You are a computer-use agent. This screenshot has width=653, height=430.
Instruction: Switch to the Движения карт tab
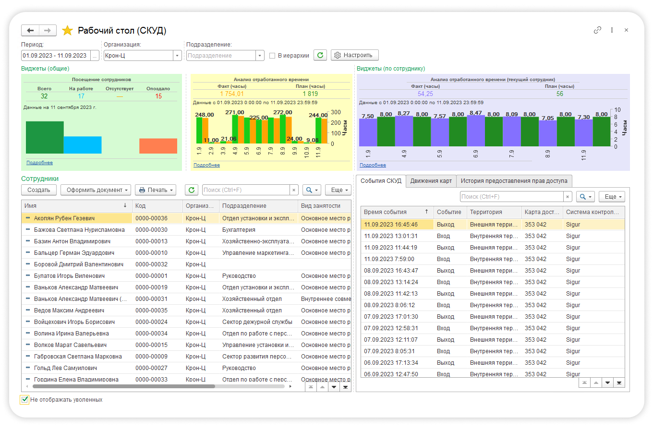click(x=431, y=181)
